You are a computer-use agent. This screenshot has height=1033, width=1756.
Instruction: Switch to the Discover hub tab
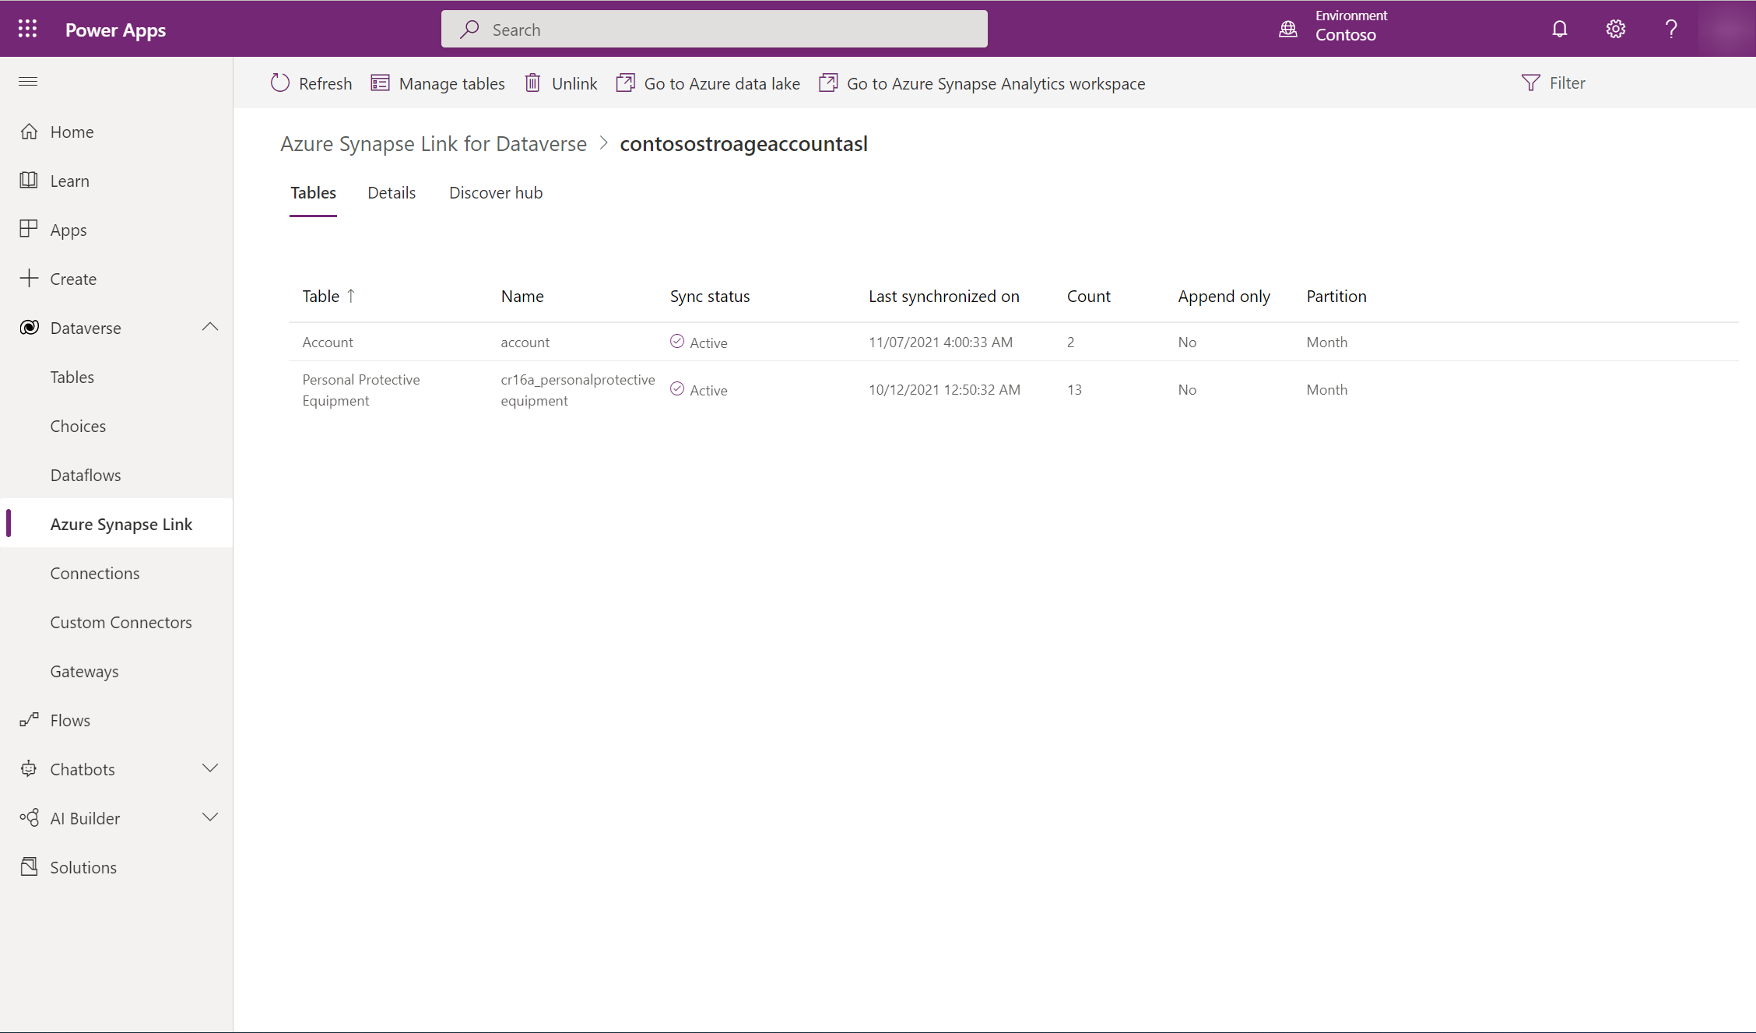tap(496, 191)
